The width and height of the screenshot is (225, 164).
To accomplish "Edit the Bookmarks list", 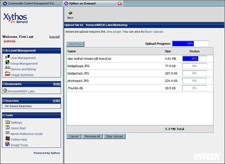I will click(x=57, y=84).
